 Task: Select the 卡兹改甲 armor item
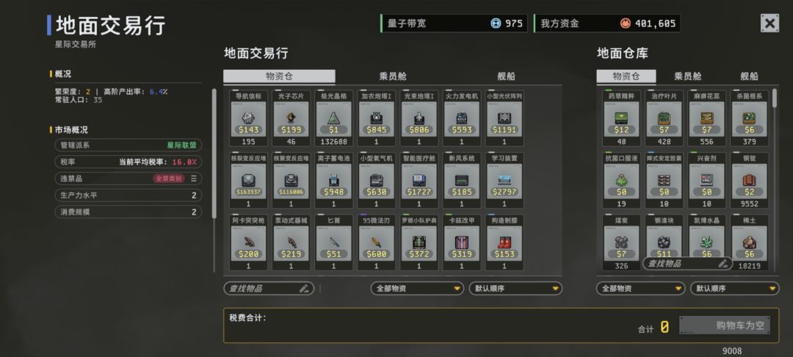(461, 242)
